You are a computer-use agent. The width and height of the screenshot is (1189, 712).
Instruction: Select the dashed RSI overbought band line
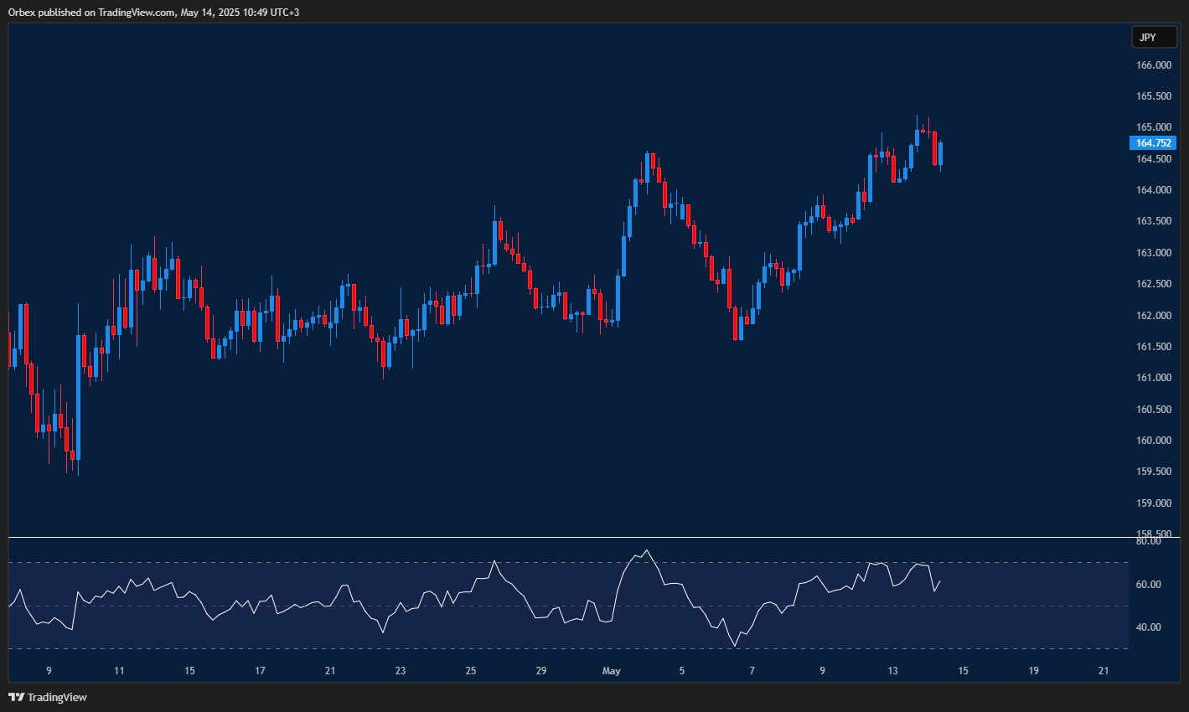coord(503,563)
